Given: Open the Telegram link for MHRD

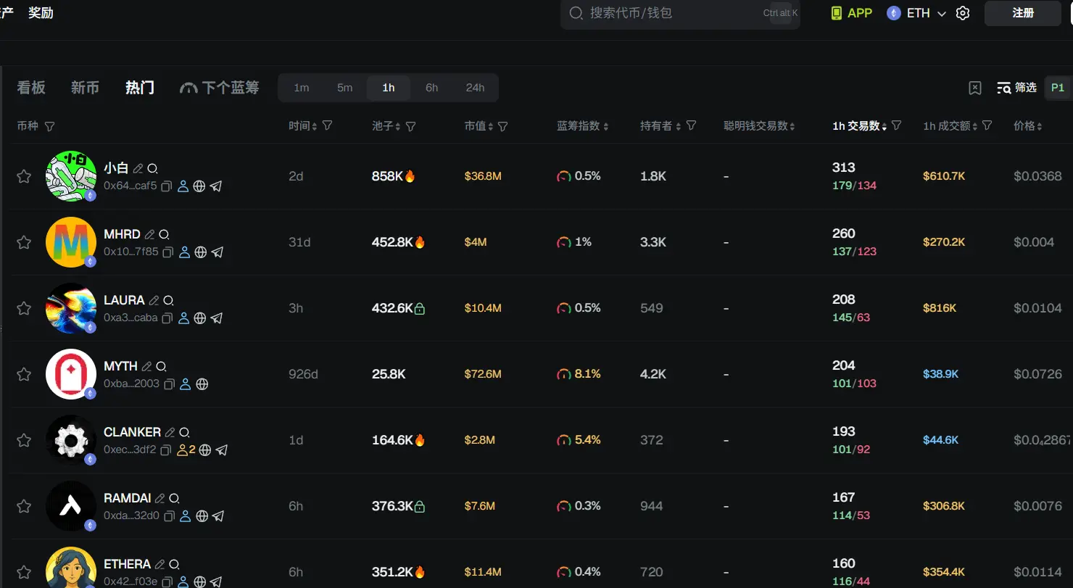Looking at the screenshot, I should tap(217, 252).
